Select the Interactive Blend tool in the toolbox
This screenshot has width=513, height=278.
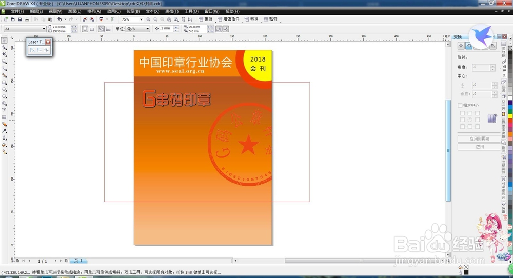click(x=4, y=124)
